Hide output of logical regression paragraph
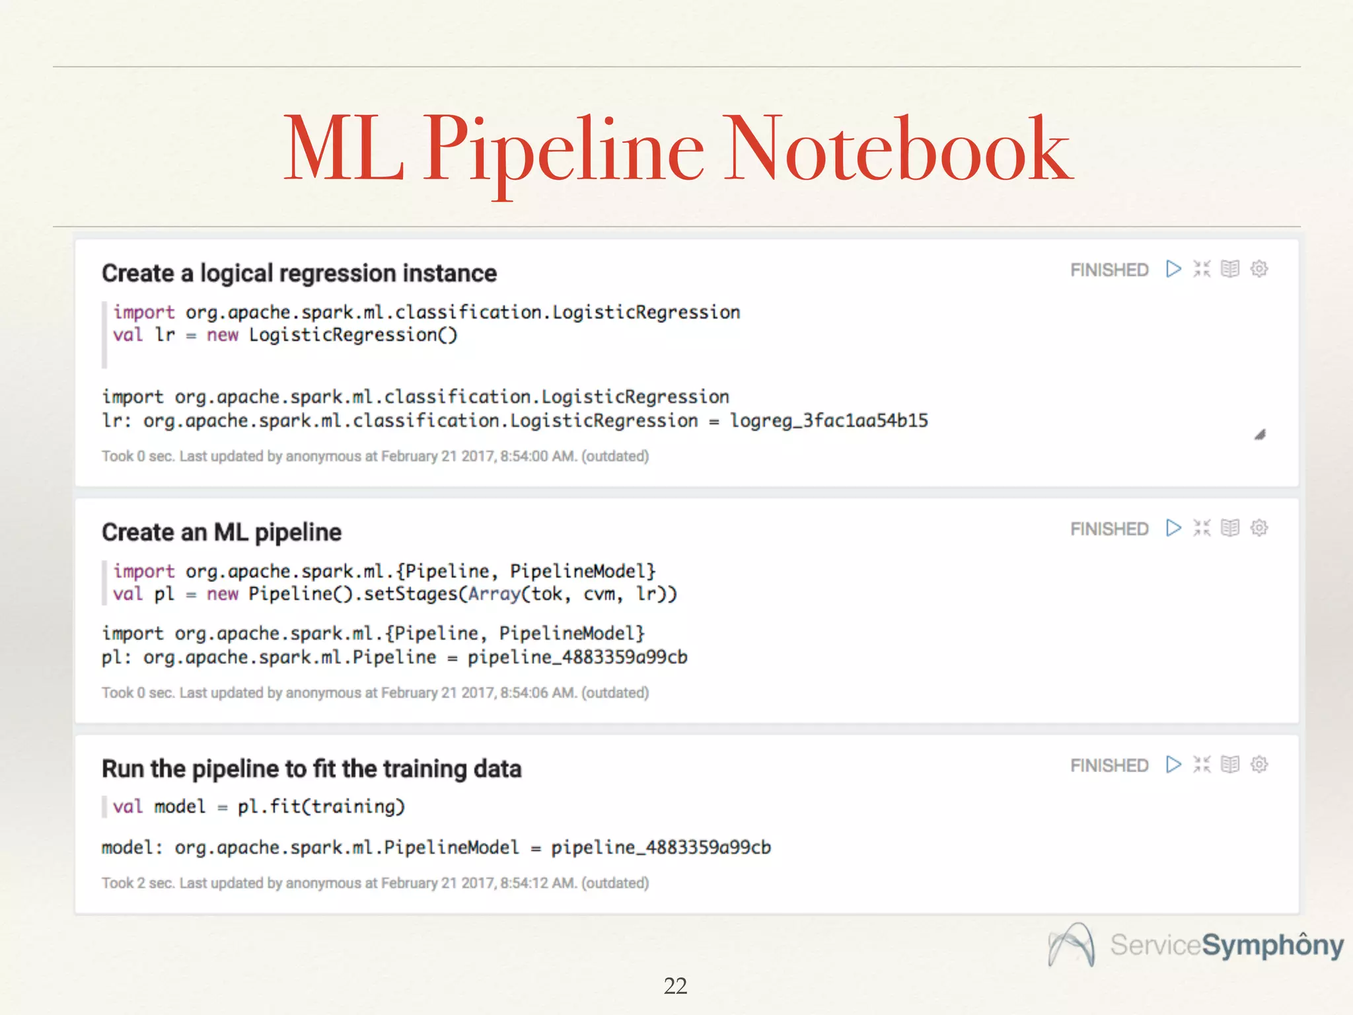Screen dimensions: 1353x1015 click(x=1230, y=269)
